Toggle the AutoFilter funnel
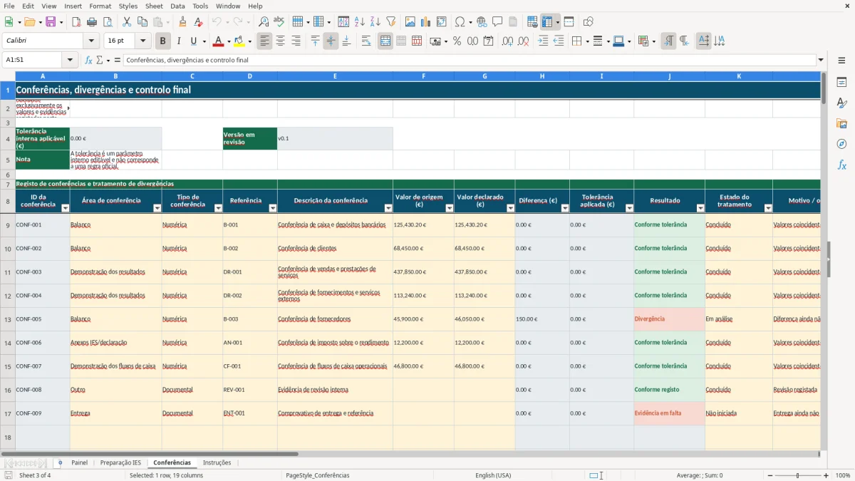Viewport: 855px width, 481px height. click(390, 22)
